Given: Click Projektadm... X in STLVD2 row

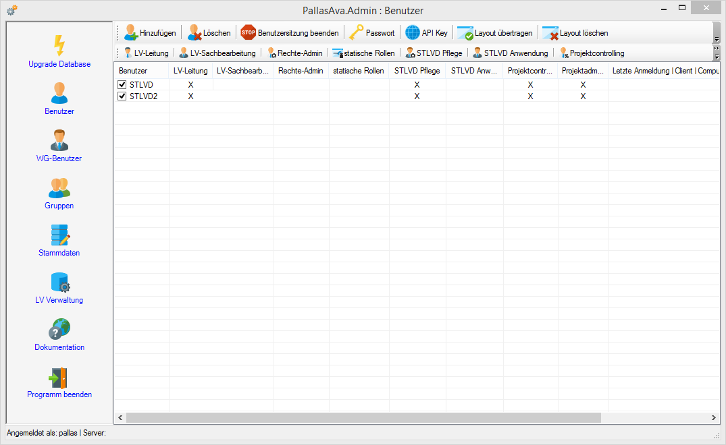Looking at the screenshot, I should click(584, 96).
